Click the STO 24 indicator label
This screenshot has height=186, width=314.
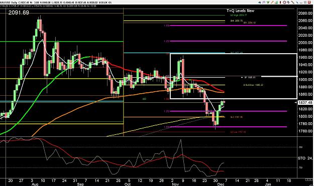(305, 158)
